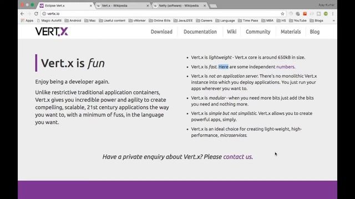Bookmark this page with the star icon
The image size is (355, 199).
pyautogui.click(x=282, y=14)
